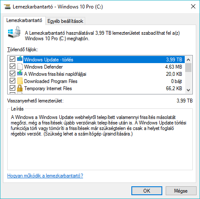Uncheck the Windows Update - törlés checkbox
The image size is (200, 199).
(12, 59)
